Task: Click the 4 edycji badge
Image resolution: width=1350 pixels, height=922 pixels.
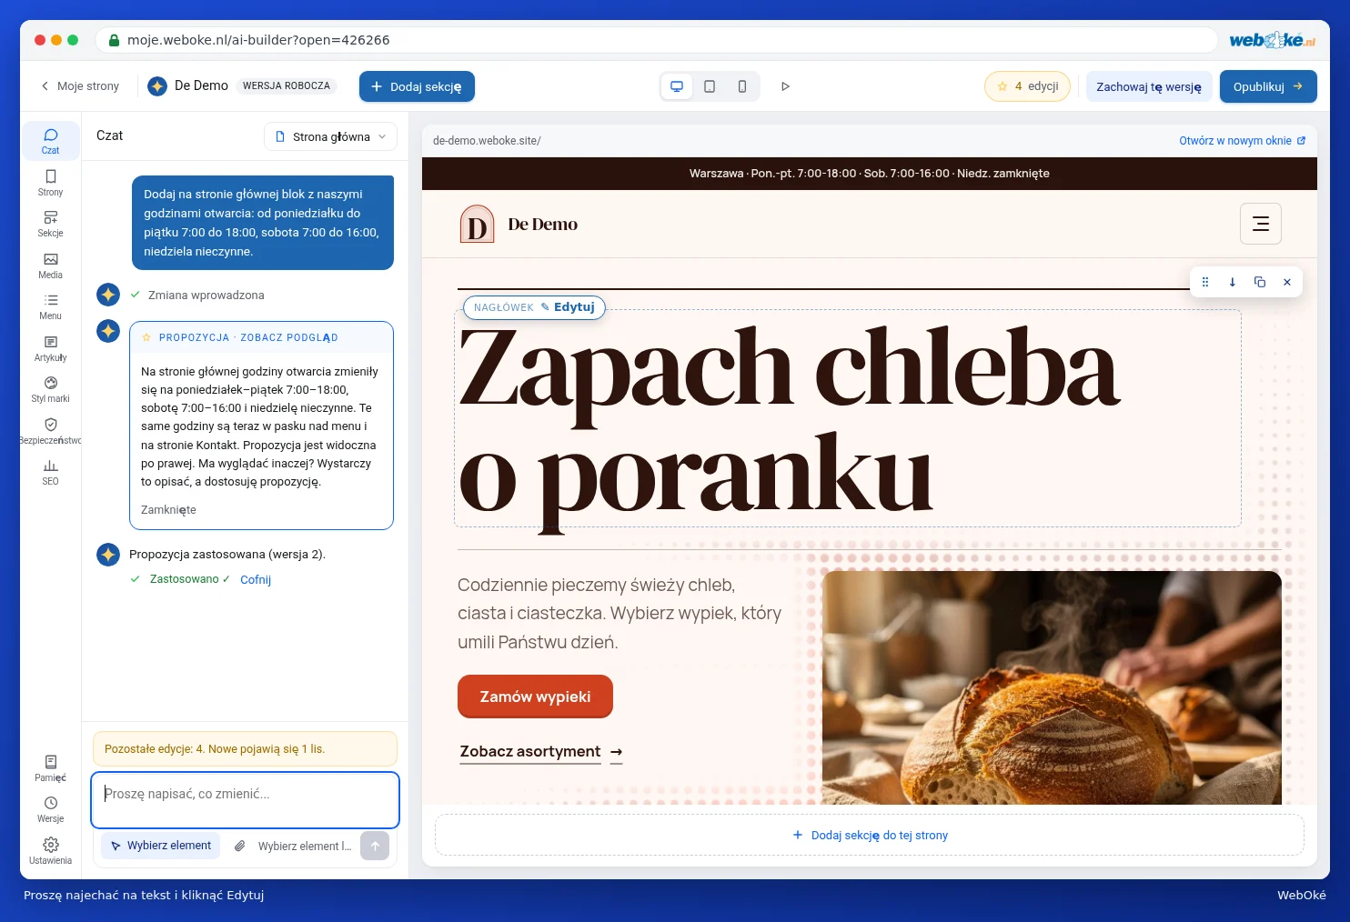Action: point(1027,86)
